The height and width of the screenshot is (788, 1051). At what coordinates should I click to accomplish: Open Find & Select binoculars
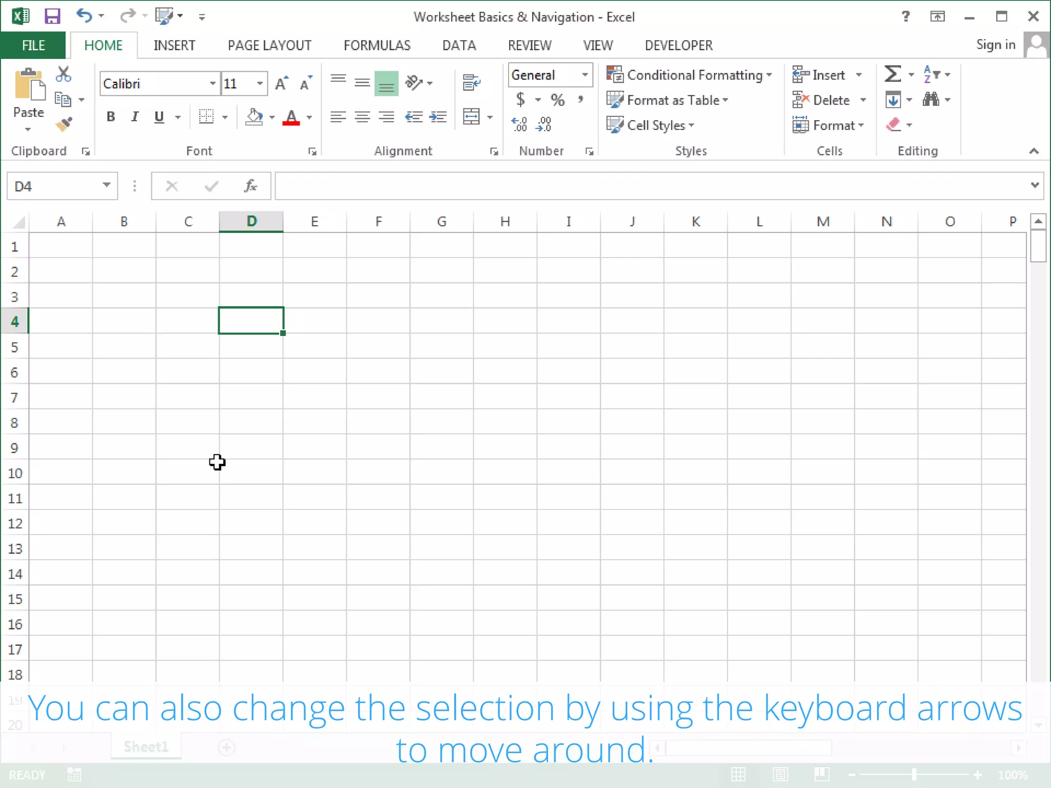(x=931, y=99)
